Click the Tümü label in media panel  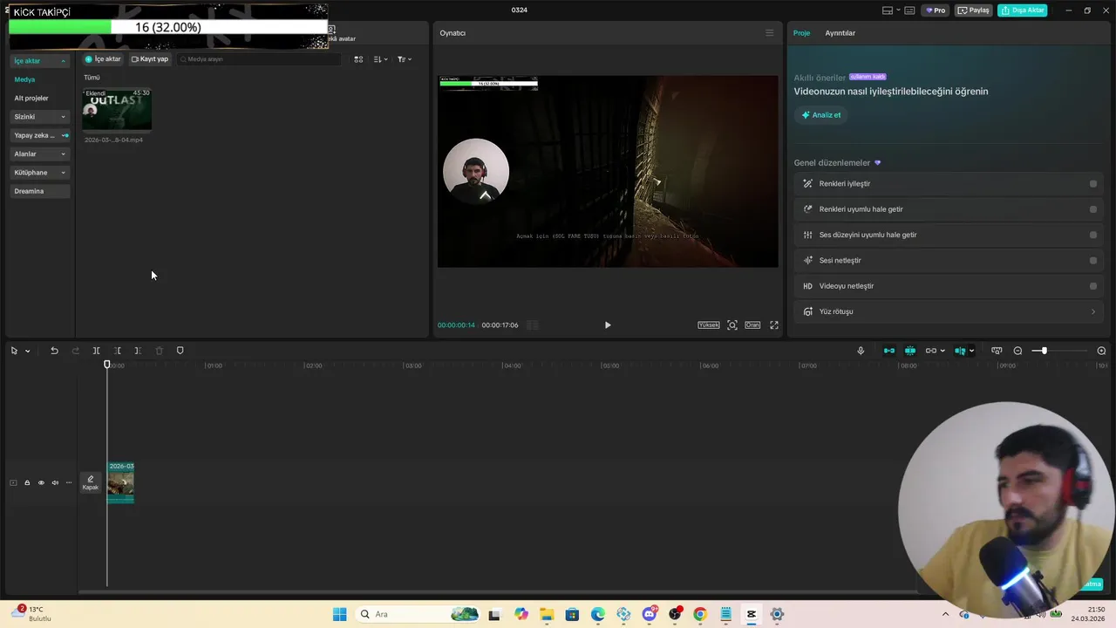(x=92, y=78)
